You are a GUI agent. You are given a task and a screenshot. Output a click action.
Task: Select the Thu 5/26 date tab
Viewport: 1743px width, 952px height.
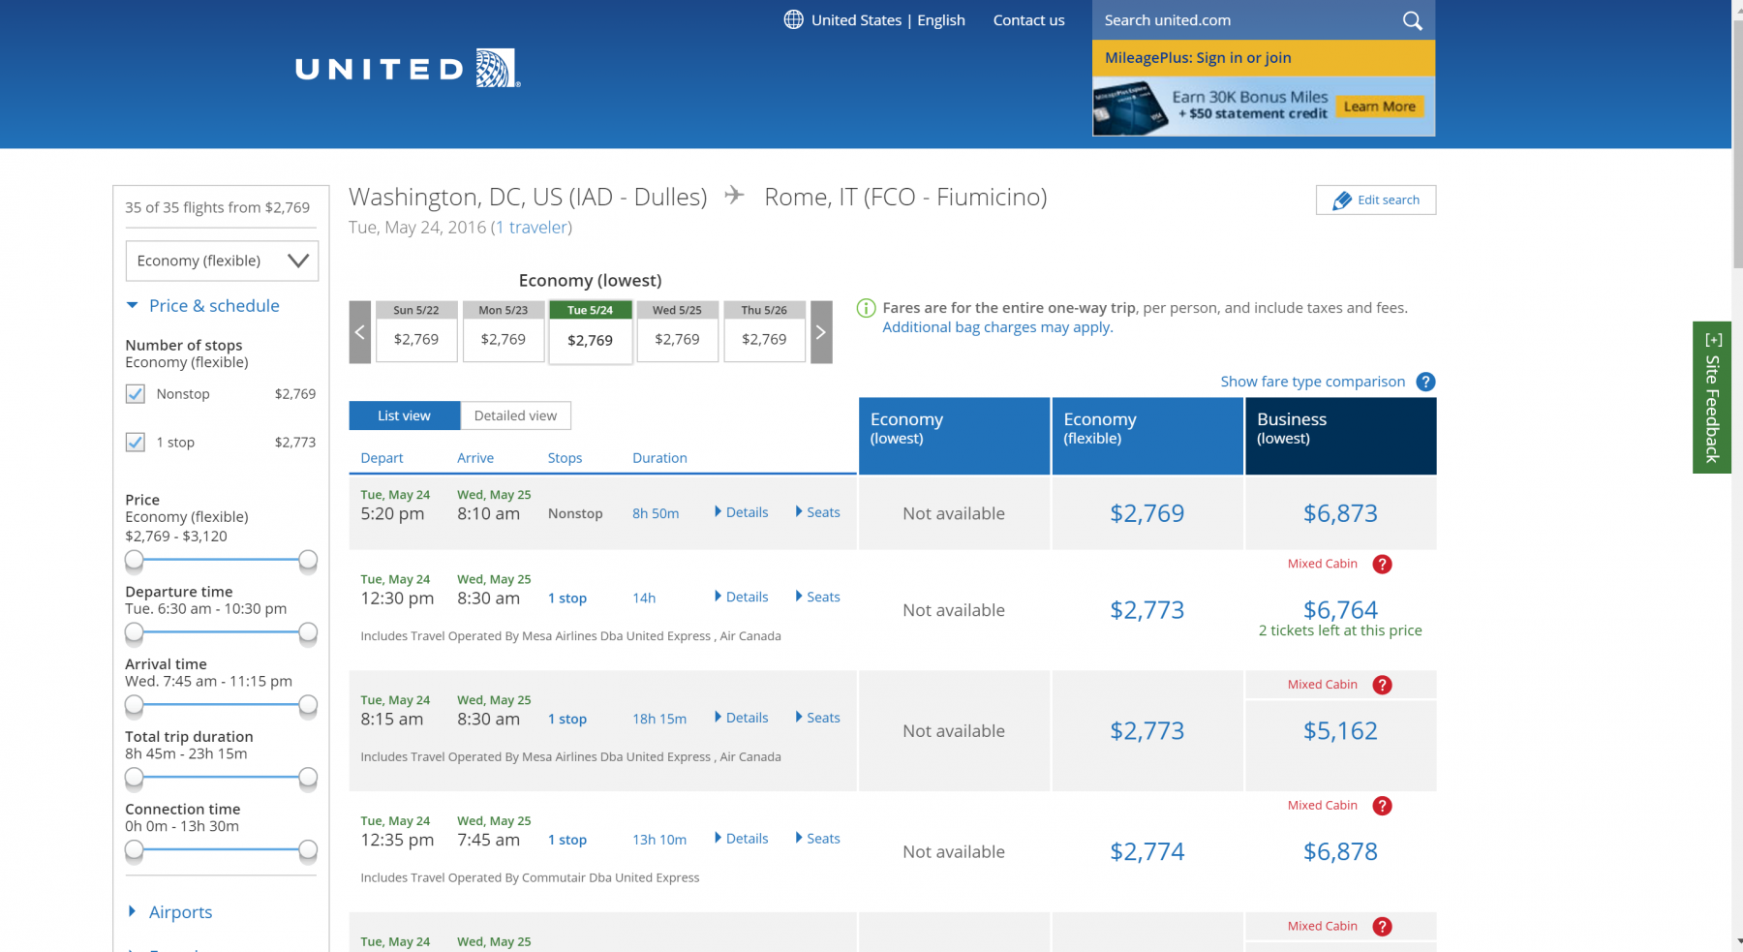pos(765,331)
